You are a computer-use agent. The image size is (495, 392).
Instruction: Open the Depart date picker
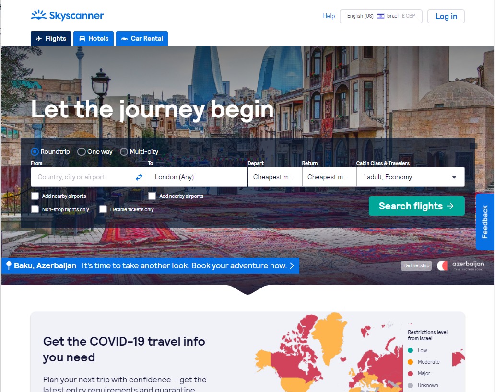275,177
